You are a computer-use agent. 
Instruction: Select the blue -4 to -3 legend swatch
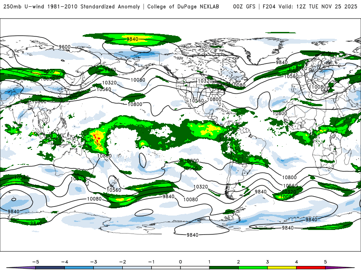pyautogui.click(x=79, y=268)
